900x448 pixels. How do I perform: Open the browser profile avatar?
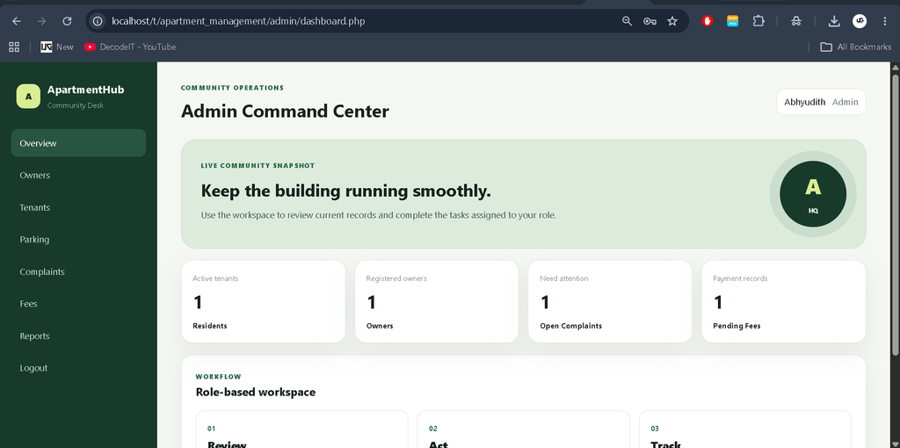click(x=860, y=21)
